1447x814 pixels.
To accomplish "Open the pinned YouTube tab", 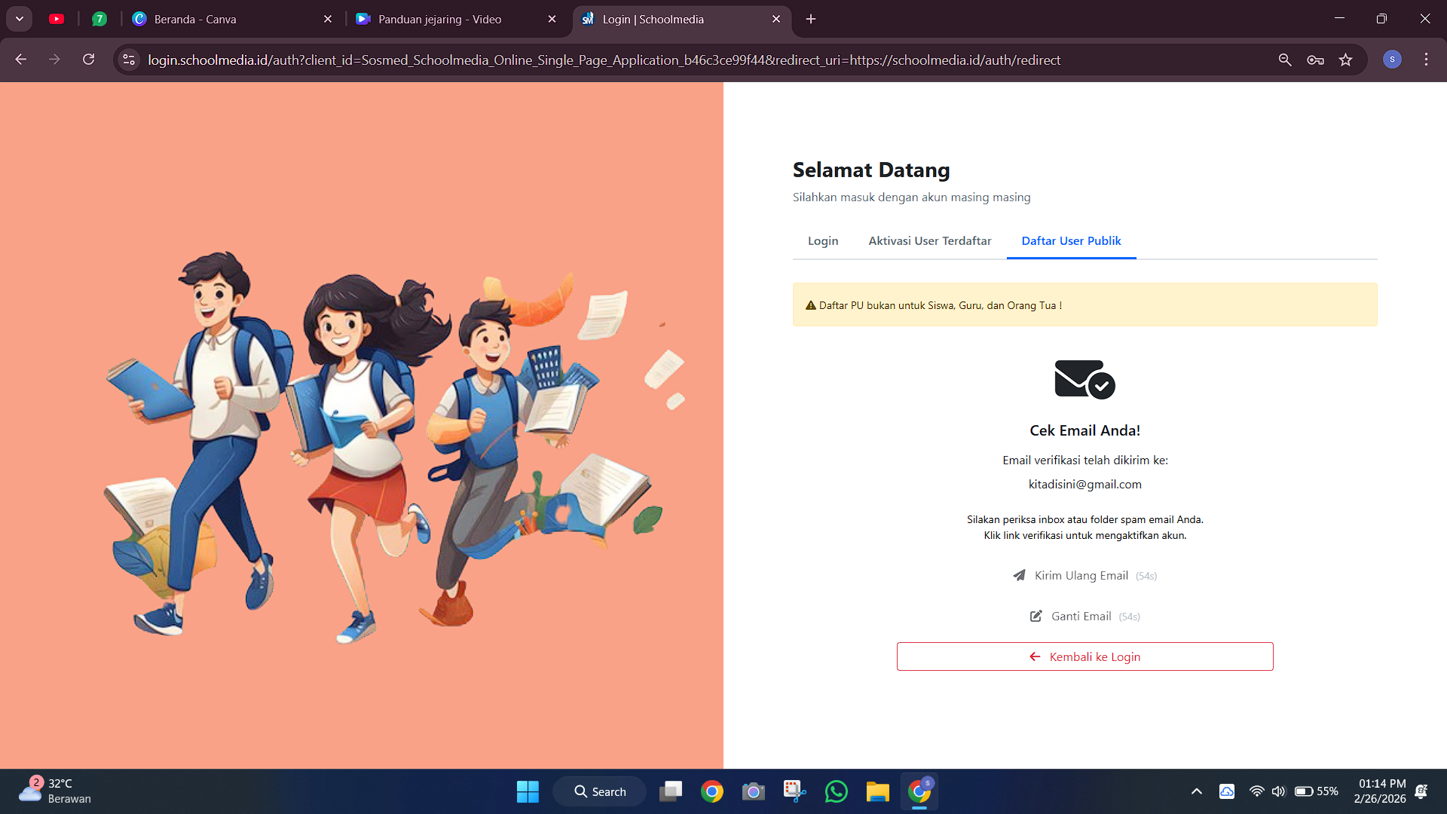I will (57, 19).
